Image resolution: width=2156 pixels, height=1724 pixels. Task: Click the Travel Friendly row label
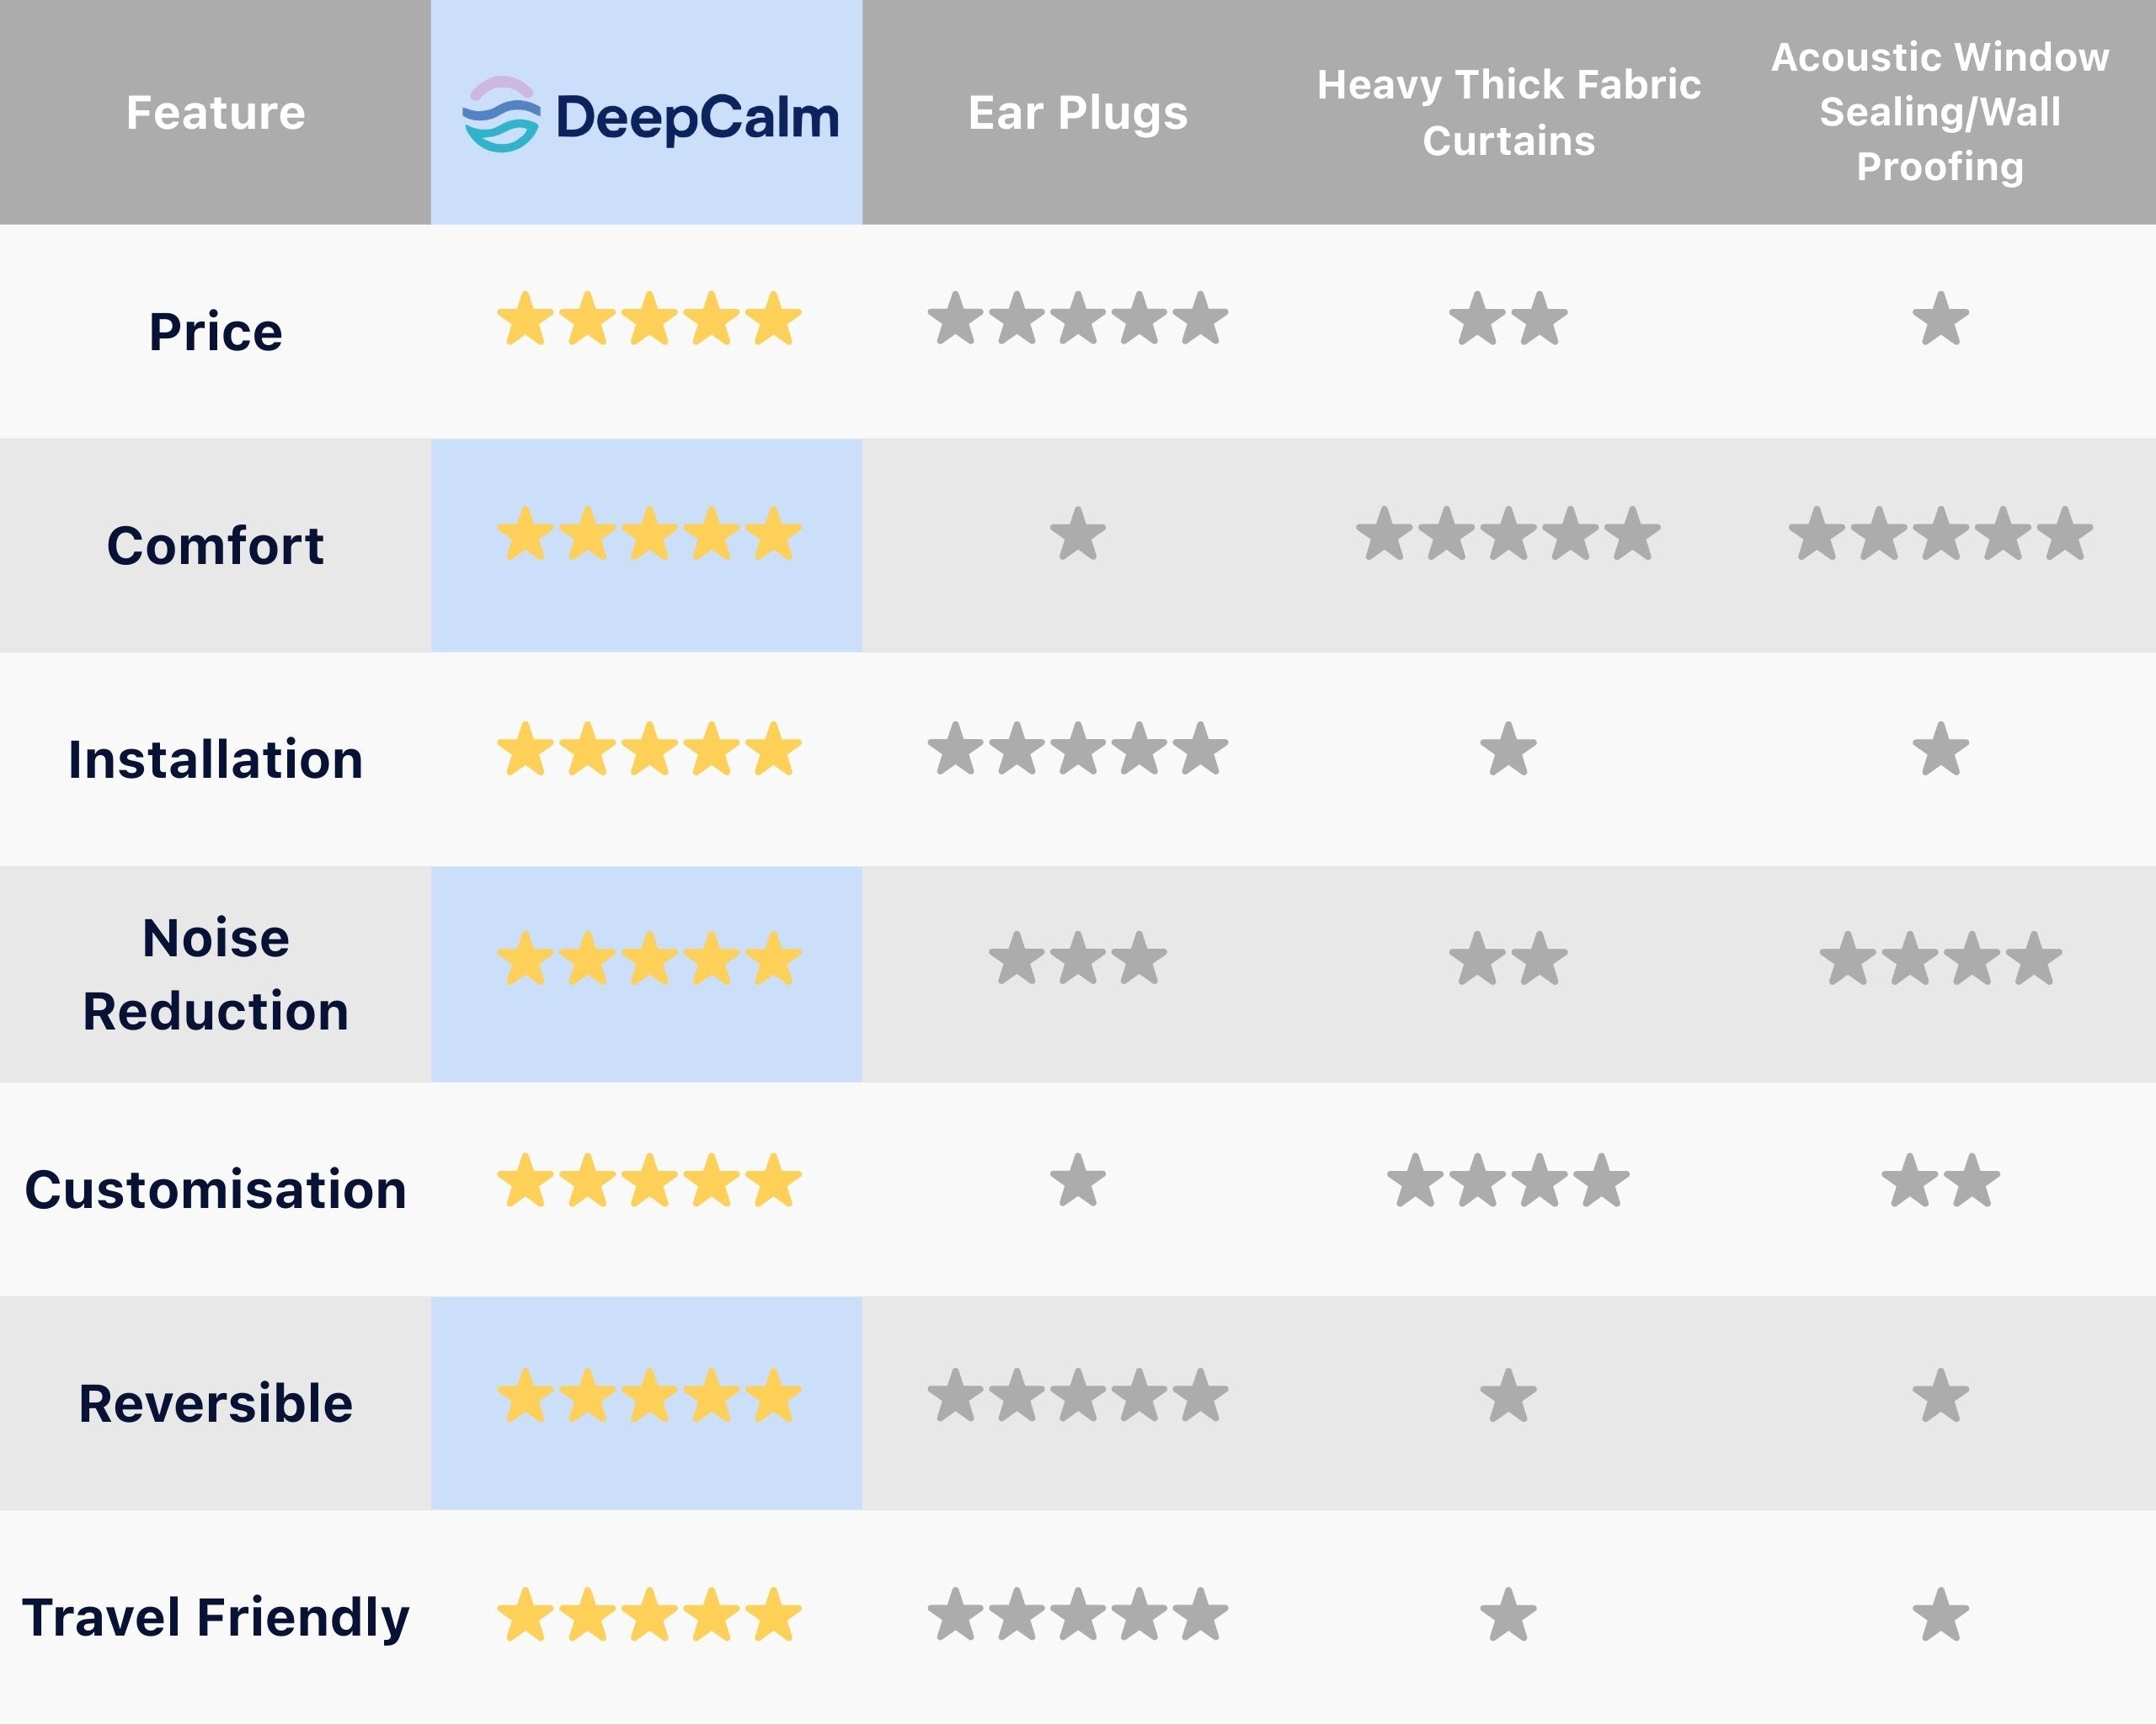click(x=215, y=1617)
